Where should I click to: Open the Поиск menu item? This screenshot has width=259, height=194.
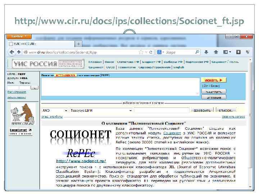coord(109,62)
